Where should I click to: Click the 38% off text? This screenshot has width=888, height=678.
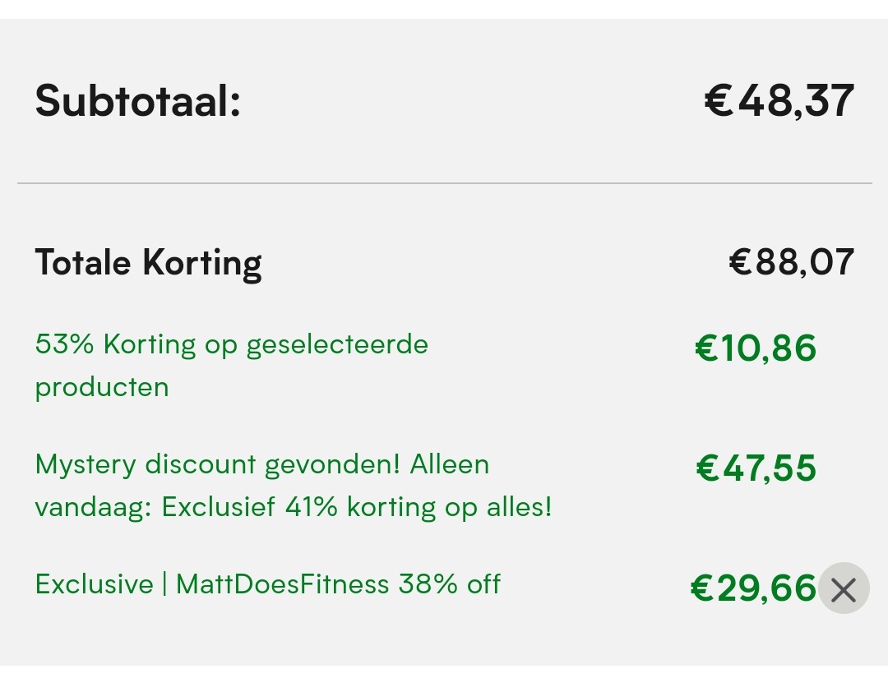(x=450, y=584)
